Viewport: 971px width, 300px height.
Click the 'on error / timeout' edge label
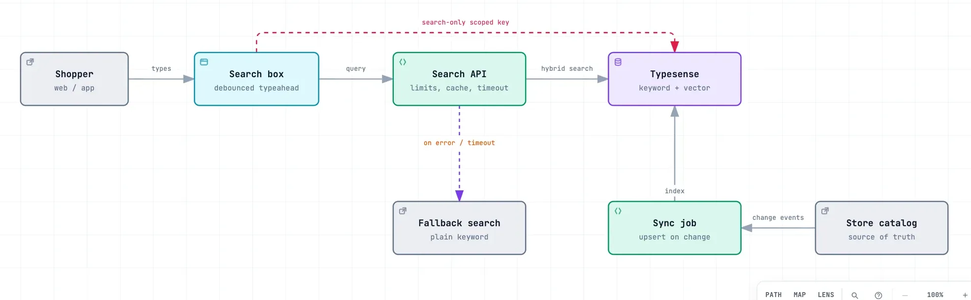pos(459,143)
